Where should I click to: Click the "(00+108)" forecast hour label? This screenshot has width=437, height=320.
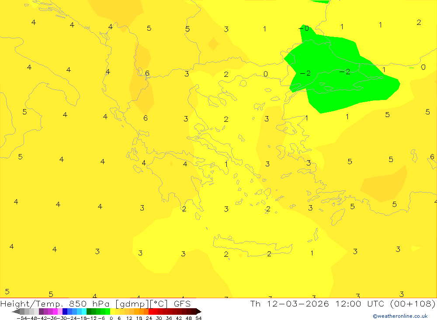413,303
